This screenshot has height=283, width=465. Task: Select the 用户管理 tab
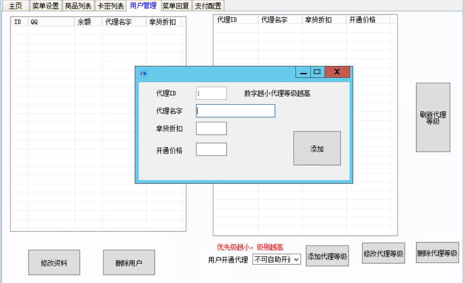(144, 5)
